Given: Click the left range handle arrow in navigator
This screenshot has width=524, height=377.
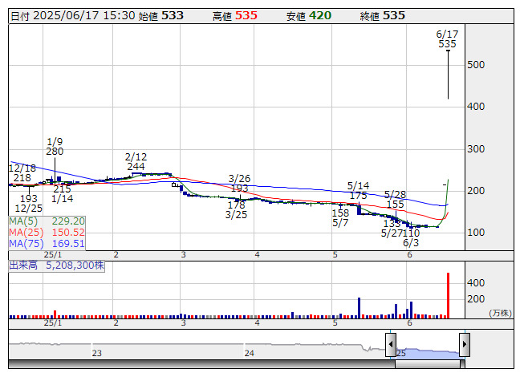Looking at the screenshot, I should (391, 345).
